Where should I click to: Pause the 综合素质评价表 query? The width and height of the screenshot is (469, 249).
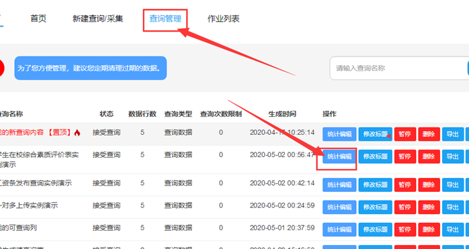pyautogui.click(x=405, y=156)
